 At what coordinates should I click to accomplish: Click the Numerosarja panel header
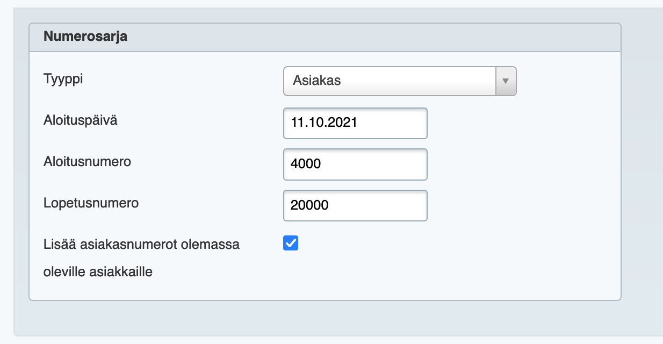click(325, 37)
